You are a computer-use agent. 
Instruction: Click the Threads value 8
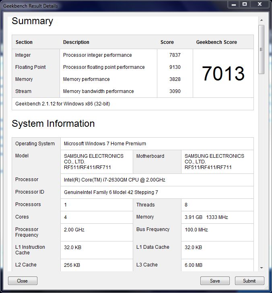tap(186, 205)
